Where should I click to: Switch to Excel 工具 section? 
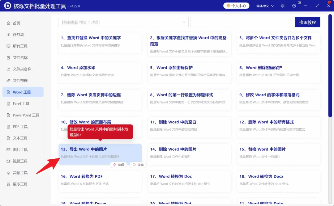pos(23,104)
